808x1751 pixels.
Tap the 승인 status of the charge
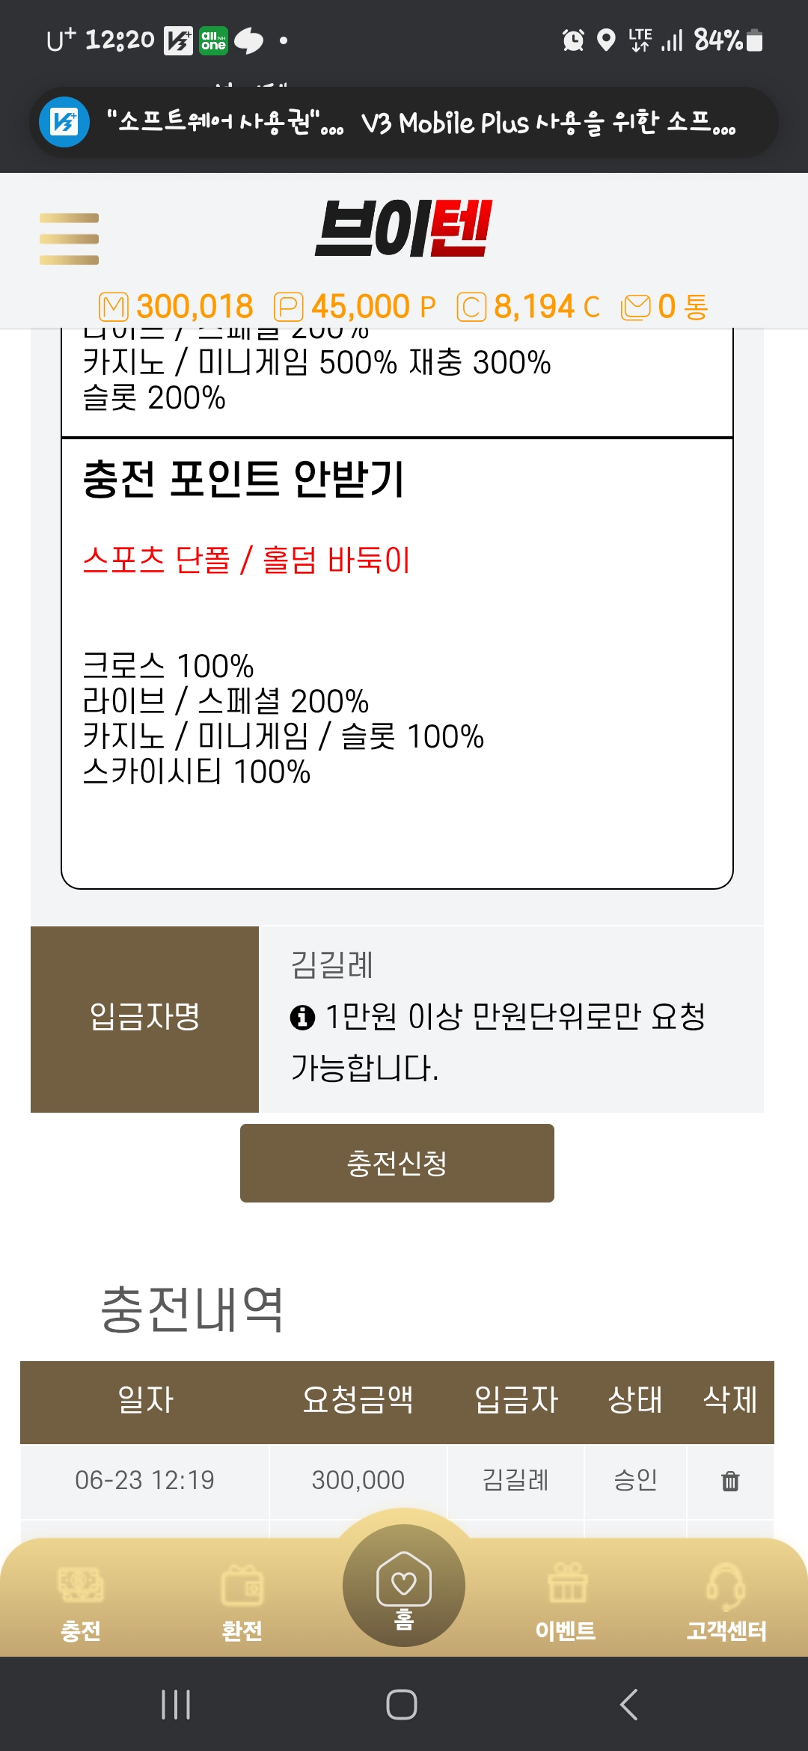coord(635,1480)
